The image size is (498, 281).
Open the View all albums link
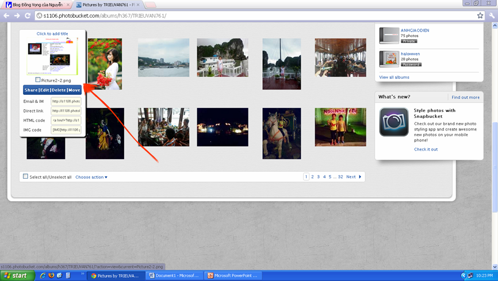pos(394,77)
